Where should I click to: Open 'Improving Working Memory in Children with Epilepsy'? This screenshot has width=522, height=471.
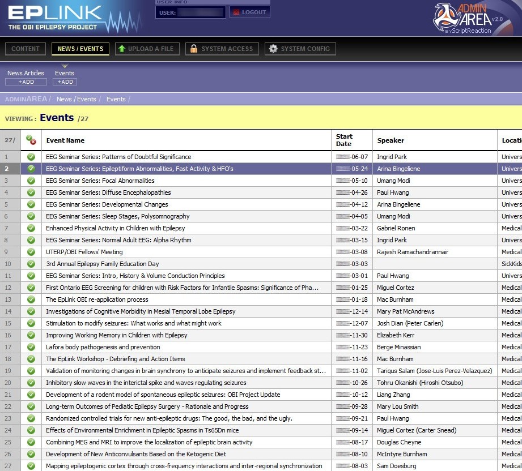tap(117, 335)
